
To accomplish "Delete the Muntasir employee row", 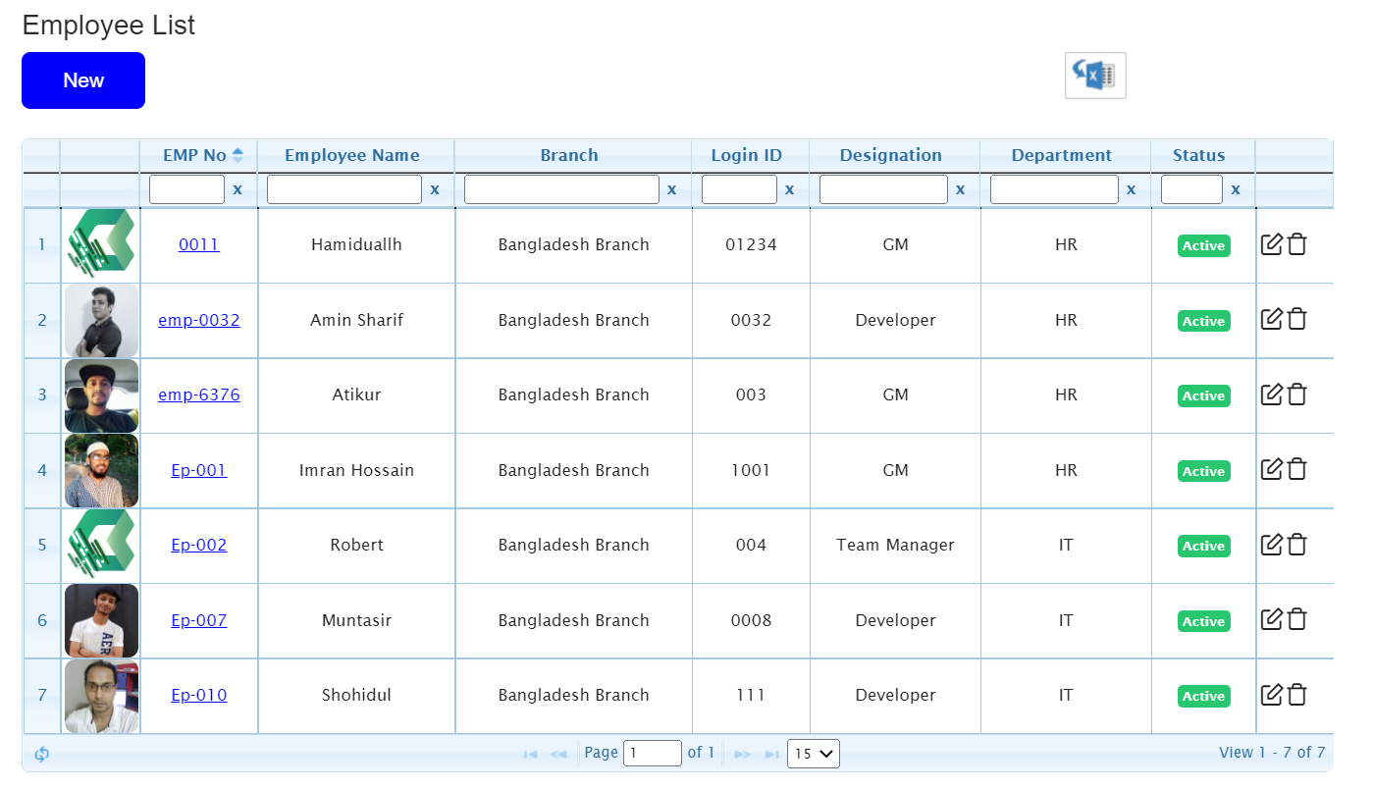I will coord(1297,619).
